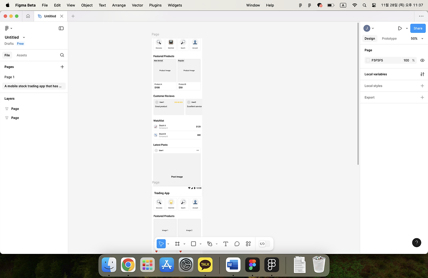The image size is (428, 278).
Task: Select the Frame tool
Action: [177, 244]
